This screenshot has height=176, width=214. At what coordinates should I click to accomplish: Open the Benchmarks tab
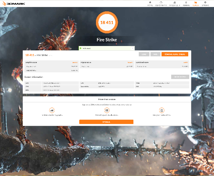(161, 4)
